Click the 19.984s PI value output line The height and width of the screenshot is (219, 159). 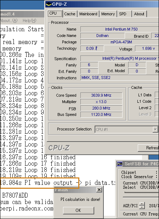(x=40, y=183)
